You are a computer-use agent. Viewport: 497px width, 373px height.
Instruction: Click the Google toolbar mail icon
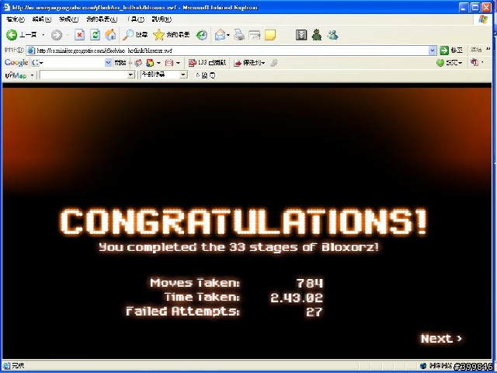pyautogui.click(x=169, y=63)
